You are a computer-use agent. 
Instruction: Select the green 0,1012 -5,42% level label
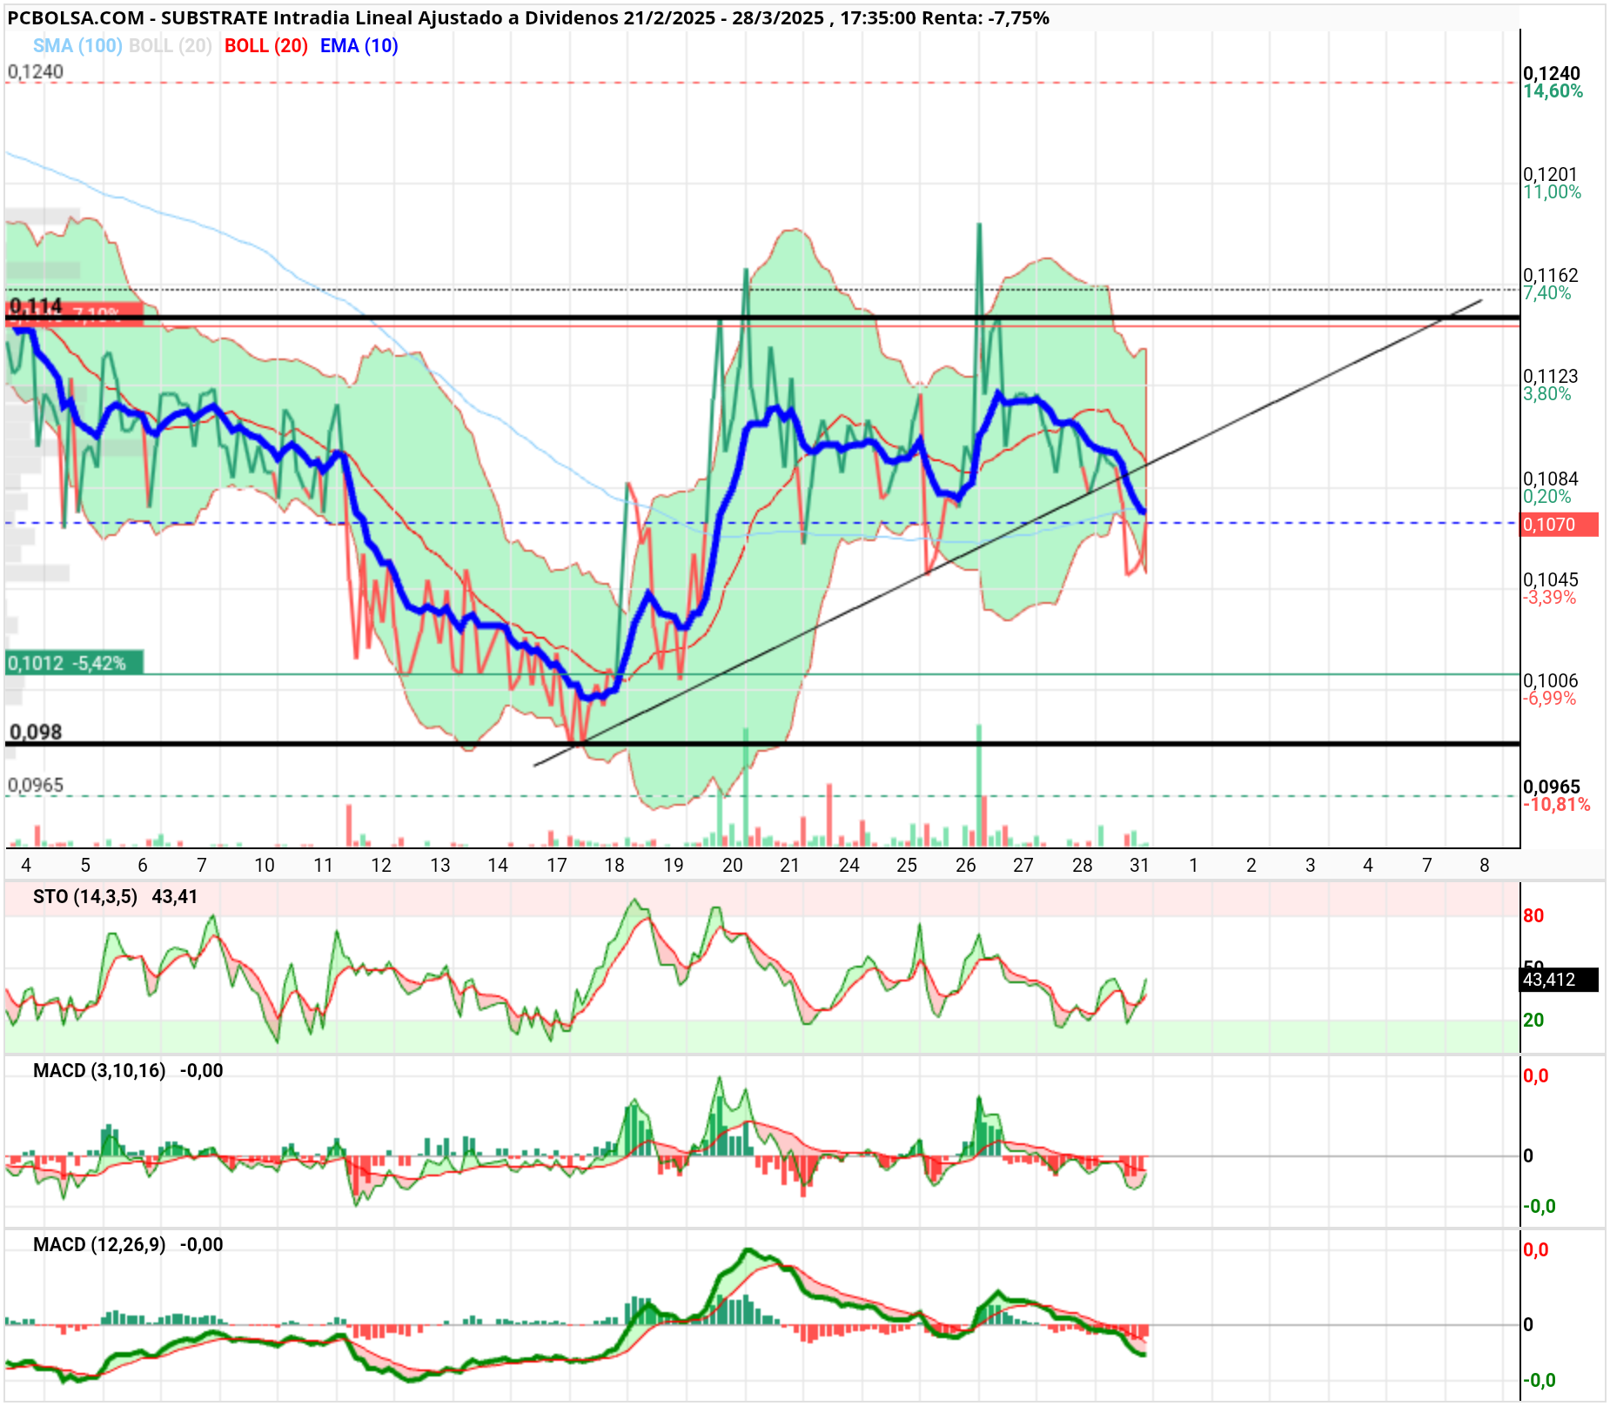pos(74,663)
